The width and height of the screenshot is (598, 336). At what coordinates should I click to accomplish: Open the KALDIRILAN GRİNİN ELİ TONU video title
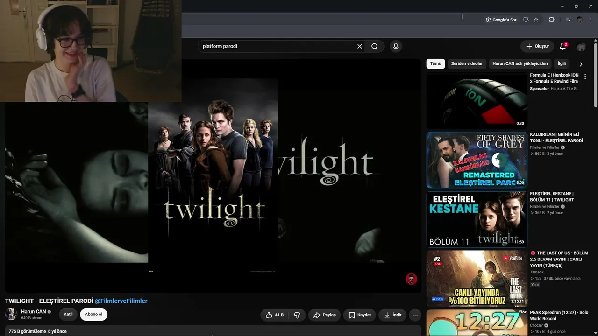click(556, 138)
